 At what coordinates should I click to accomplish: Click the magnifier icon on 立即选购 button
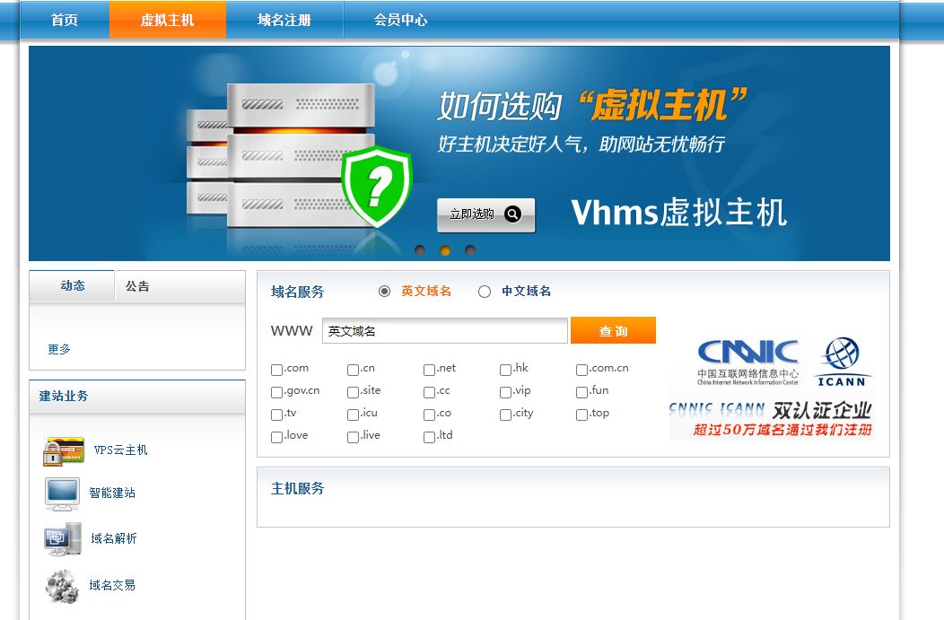pos(512,214)
